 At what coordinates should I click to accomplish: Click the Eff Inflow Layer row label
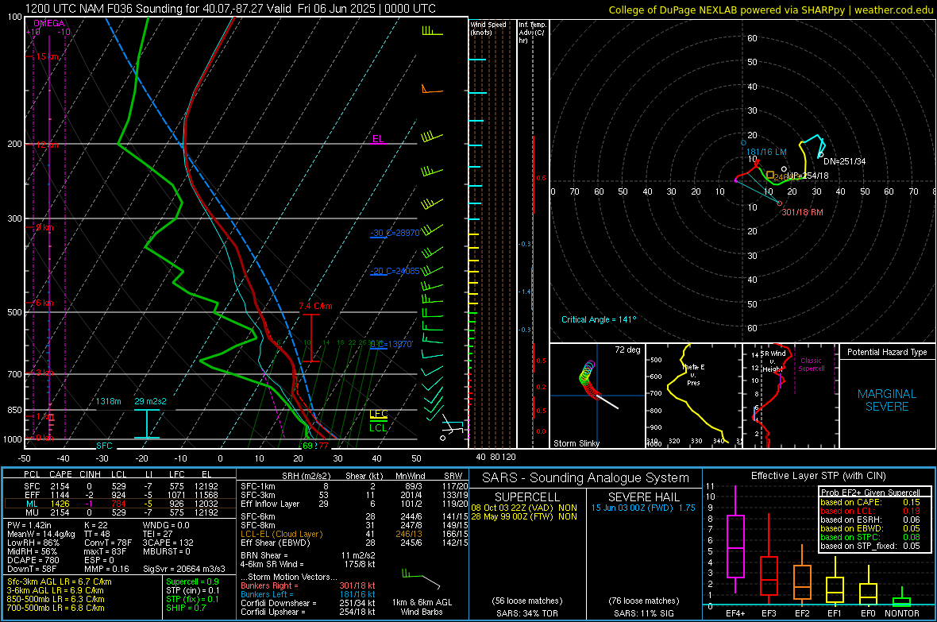click(x=269, y=504)
